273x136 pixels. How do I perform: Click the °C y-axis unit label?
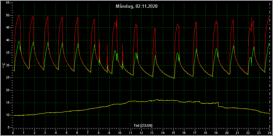pos(3,65)
